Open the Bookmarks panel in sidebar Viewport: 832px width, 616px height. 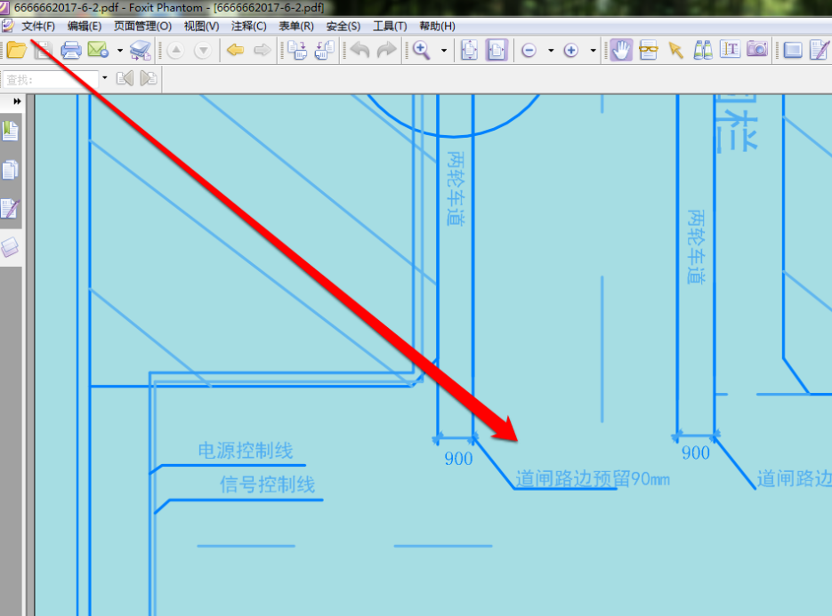coord(10,132)
